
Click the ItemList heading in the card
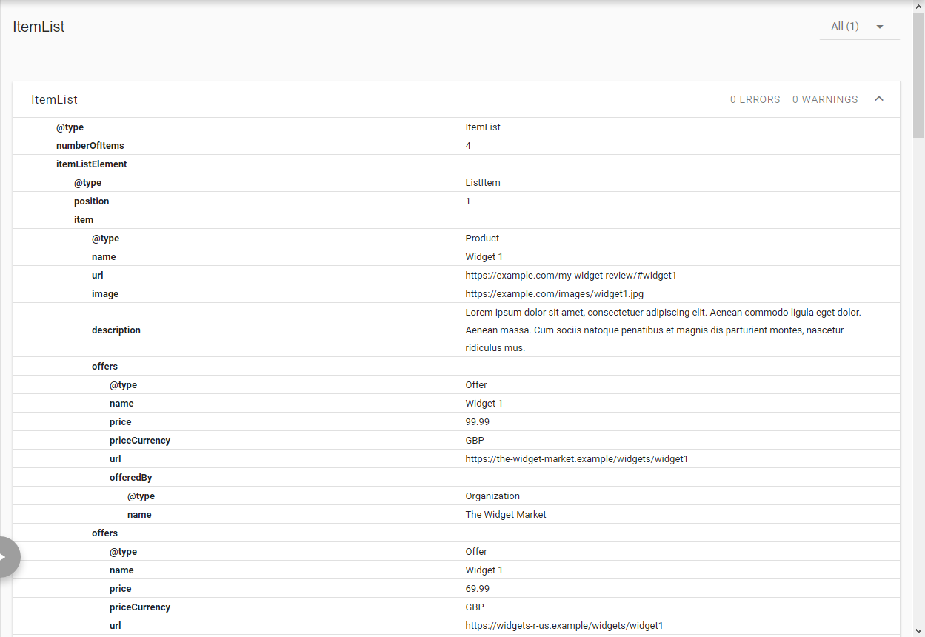54,99
